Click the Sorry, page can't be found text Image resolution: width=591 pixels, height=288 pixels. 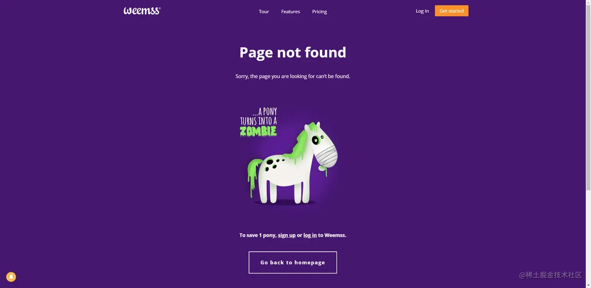[293, 76]
